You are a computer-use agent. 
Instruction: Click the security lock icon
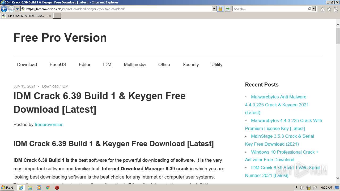pyautogui.click(x=220, y=9)
